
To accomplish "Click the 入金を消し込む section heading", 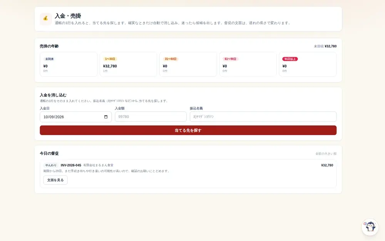I will tap(53, 95).
